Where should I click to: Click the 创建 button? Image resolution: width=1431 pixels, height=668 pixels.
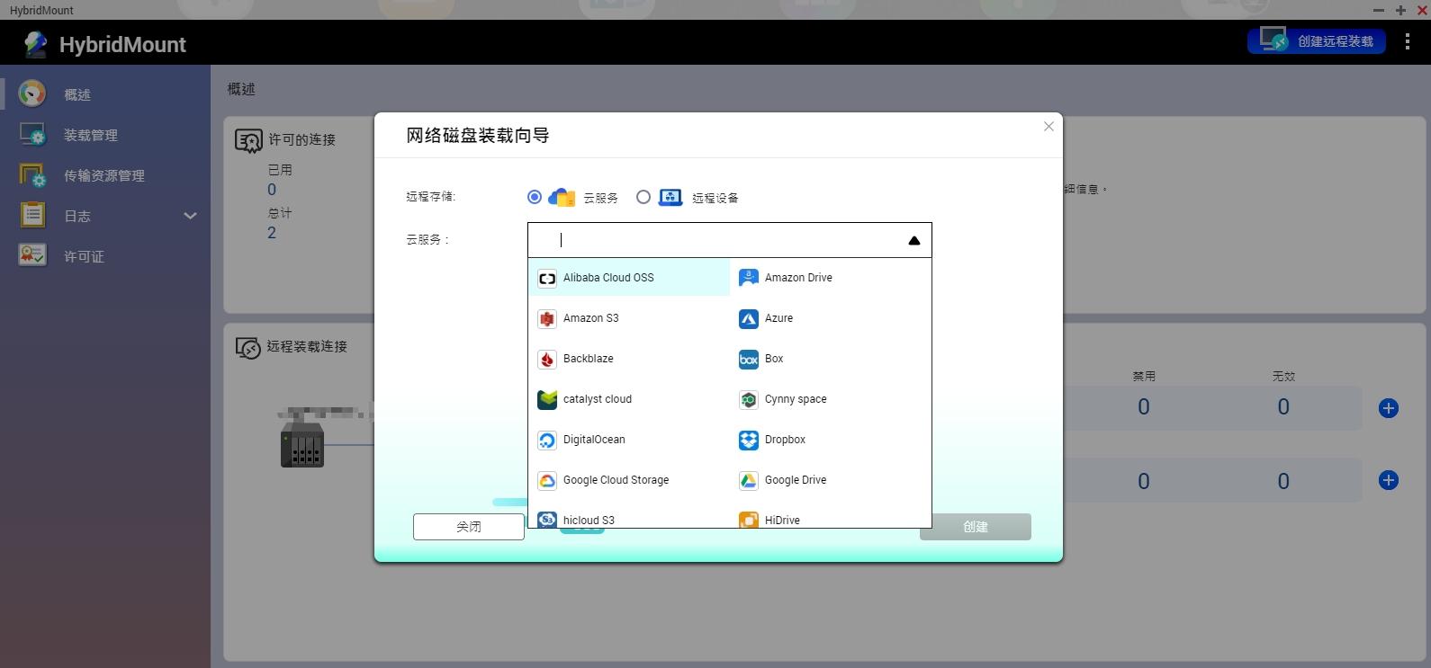pyautogui.click(x=976, y=527)
